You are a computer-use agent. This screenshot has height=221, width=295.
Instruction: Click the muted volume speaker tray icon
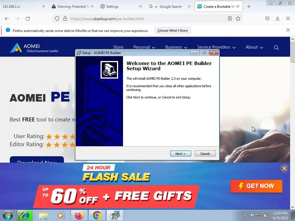266,216
